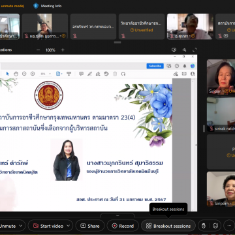The height and width of the screenshot is (235, 235).
Task: Open Start video options chevron
Action: 69,226
